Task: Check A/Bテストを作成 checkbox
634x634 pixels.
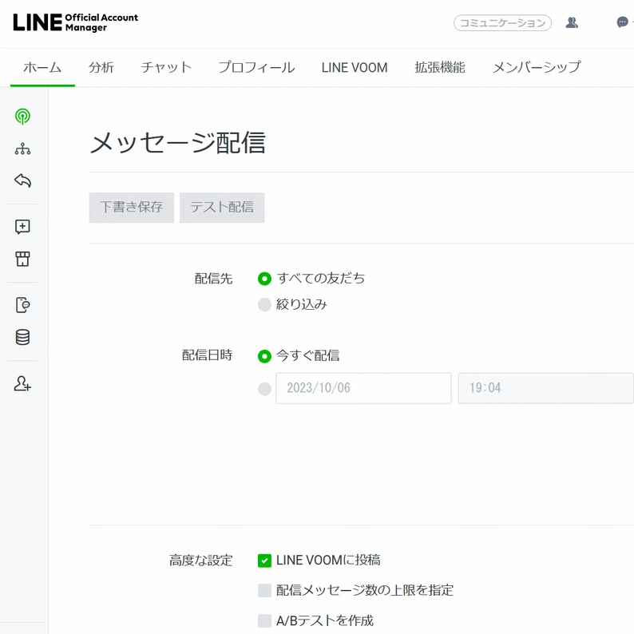Action: coord(264,620)
